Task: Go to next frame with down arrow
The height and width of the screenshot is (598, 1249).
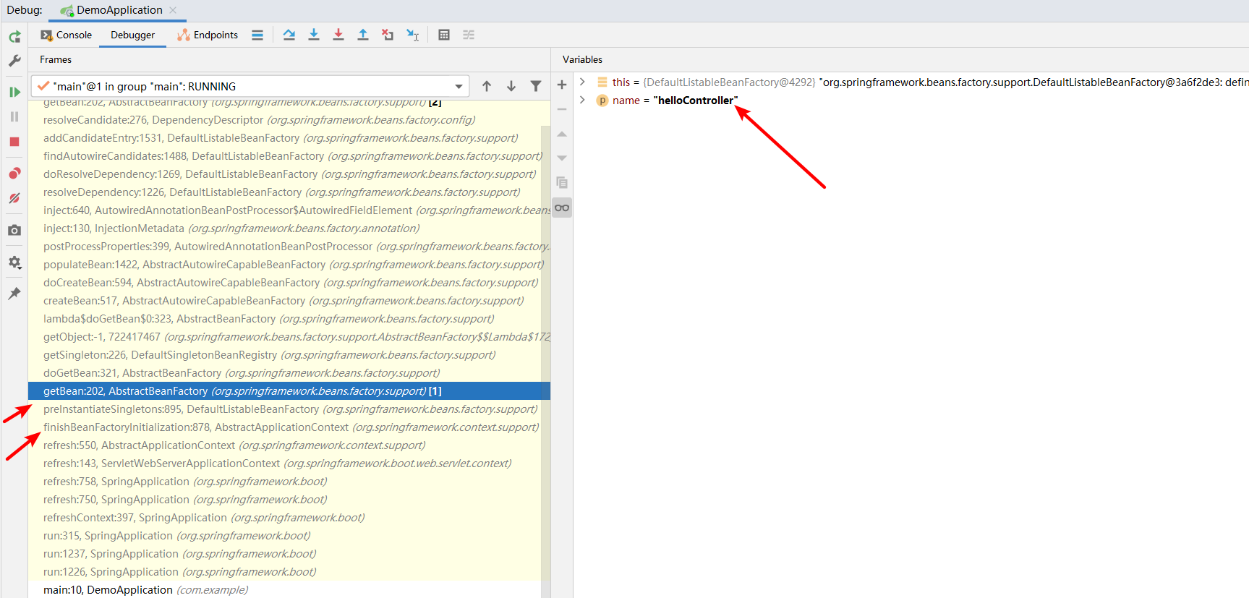Action: [511, 86]
